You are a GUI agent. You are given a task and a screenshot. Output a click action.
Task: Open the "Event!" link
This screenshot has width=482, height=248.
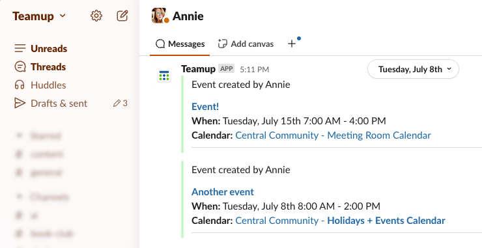click(205, 107)
